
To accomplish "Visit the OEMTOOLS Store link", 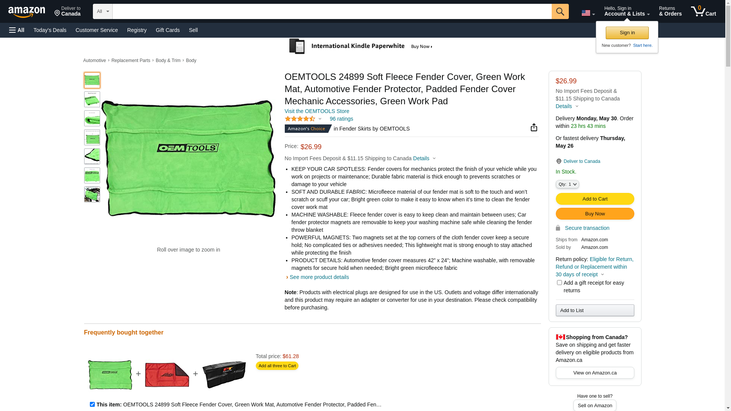I will point(317,111).
